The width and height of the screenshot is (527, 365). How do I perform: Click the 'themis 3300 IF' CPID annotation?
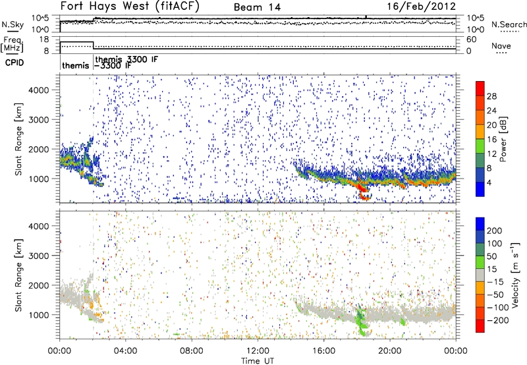pyautogui.click(x=126, y=59)
